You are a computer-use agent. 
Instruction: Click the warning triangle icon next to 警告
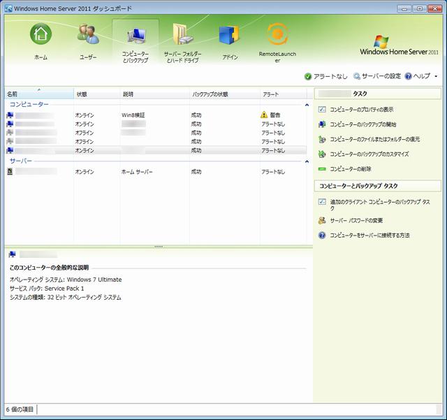point(264,115)
